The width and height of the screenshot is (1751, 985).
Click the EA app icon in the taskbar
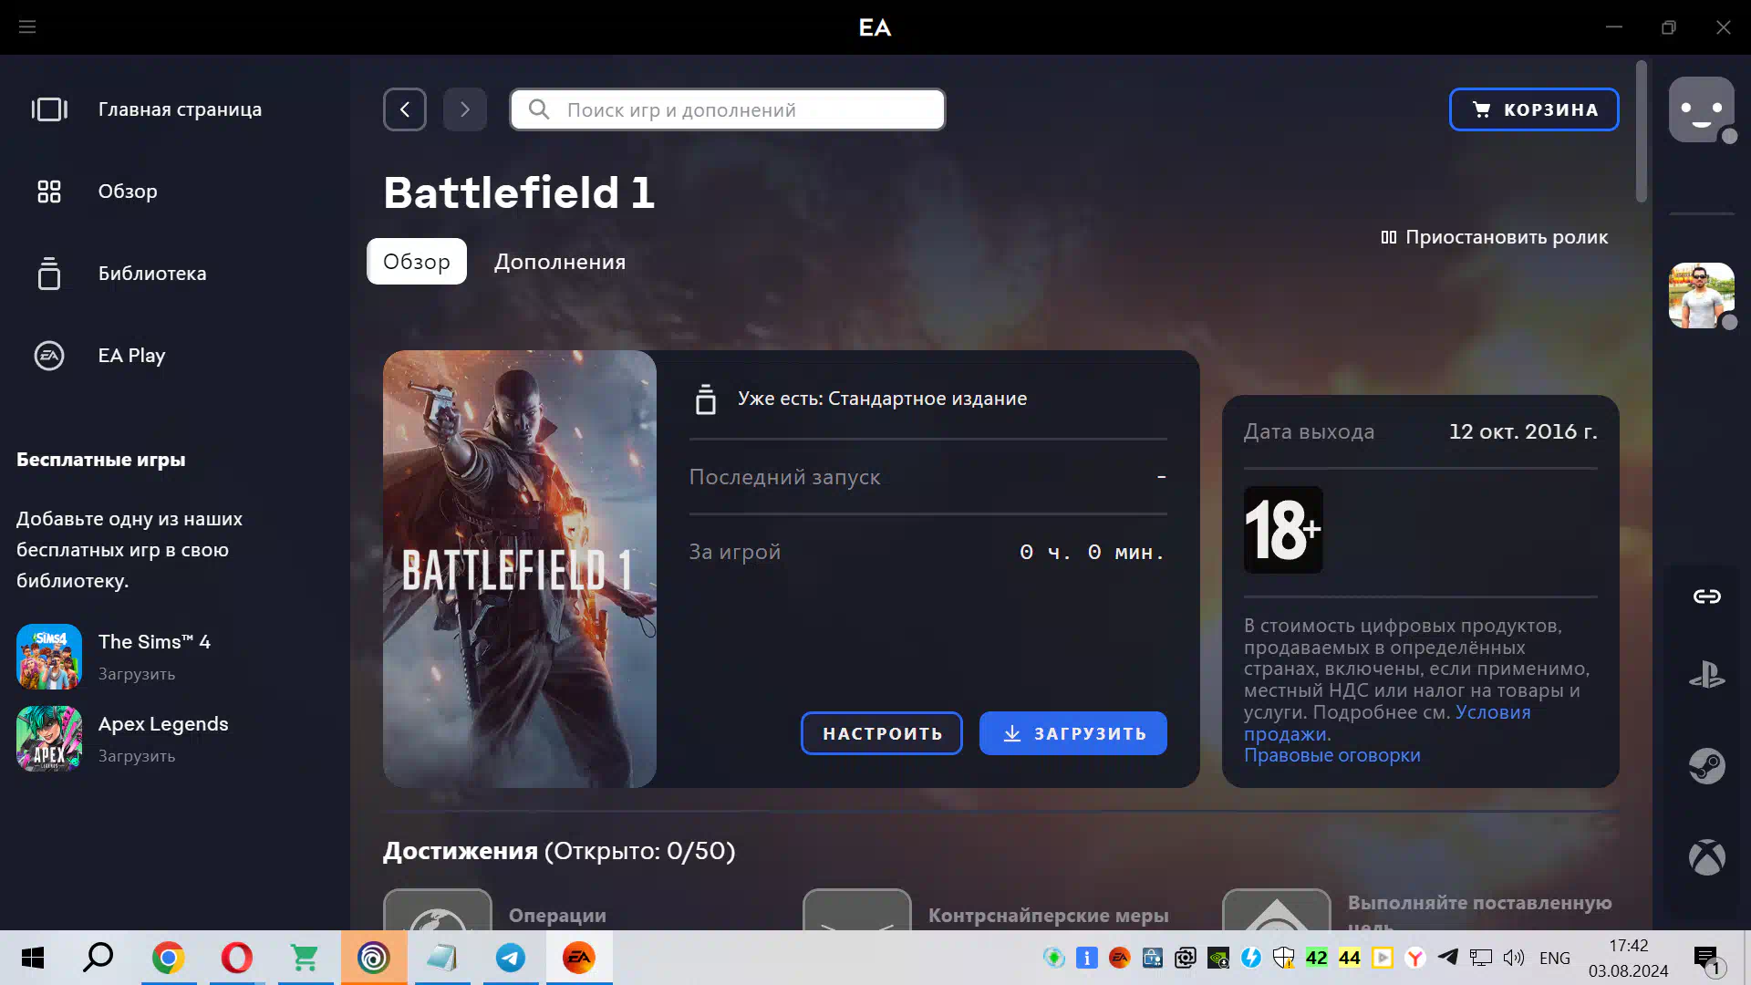[x=579, y=958]
